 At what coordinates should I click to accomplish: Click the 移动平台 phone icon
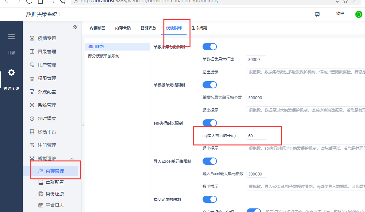(x=32, y=132)
